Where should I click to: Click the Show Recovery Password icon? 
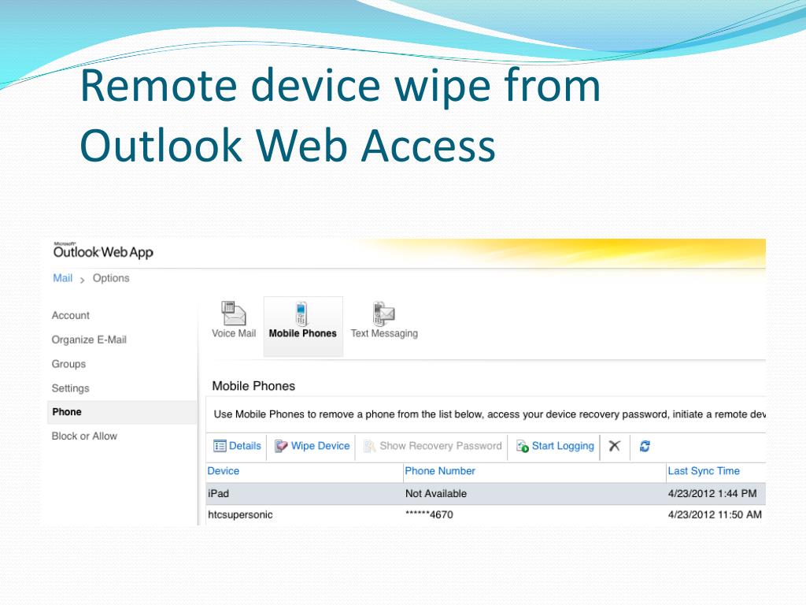pos(369,446)
